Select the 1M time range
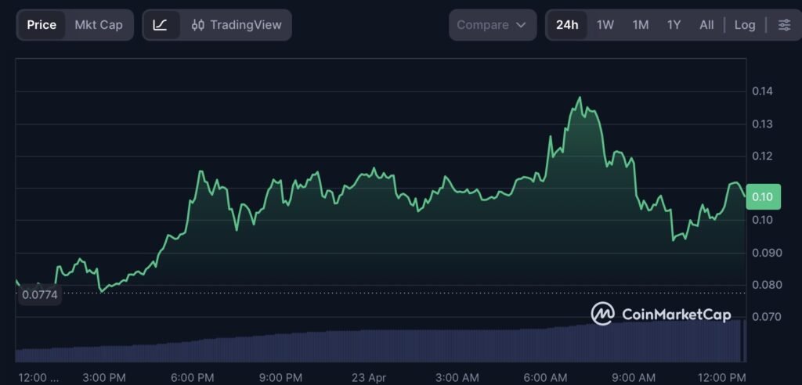This screenshot has width=802, height=385. 641,25
